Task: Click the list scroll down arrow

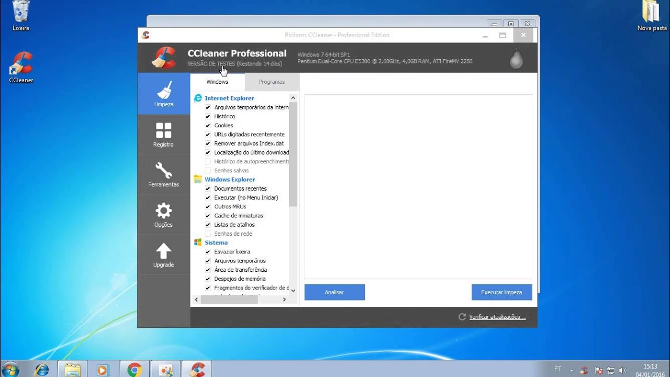Action: (x=293, y=290)
